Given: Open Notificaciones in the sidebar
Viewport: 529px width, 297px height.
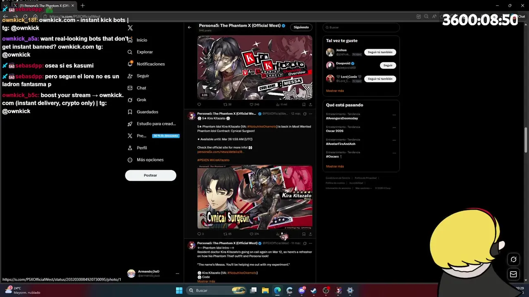Looking at the screenshot, I should click(x=146, y=64).
